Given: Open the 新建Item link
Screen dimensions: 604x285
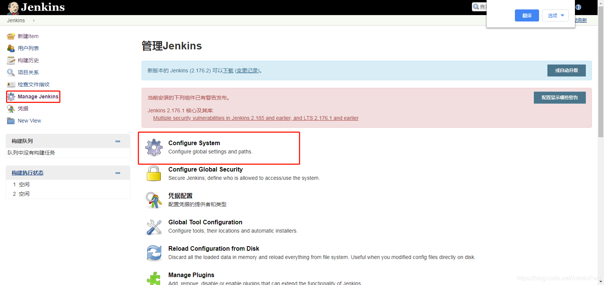Looking at the screenshot, I should tap(28, 36).
